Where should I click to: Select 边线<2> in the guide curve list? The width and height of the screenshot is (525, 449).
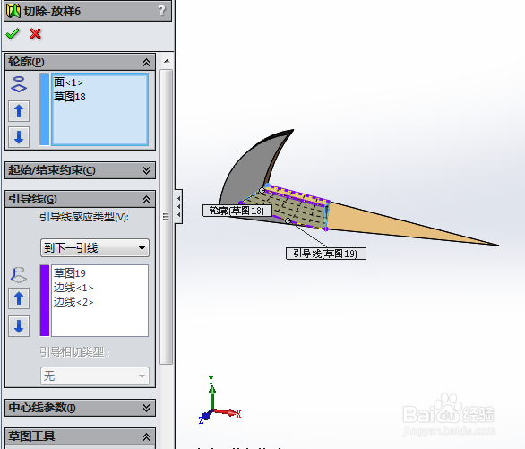point(73,302)
